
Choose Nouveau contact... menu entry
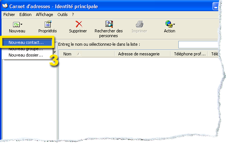27,42
